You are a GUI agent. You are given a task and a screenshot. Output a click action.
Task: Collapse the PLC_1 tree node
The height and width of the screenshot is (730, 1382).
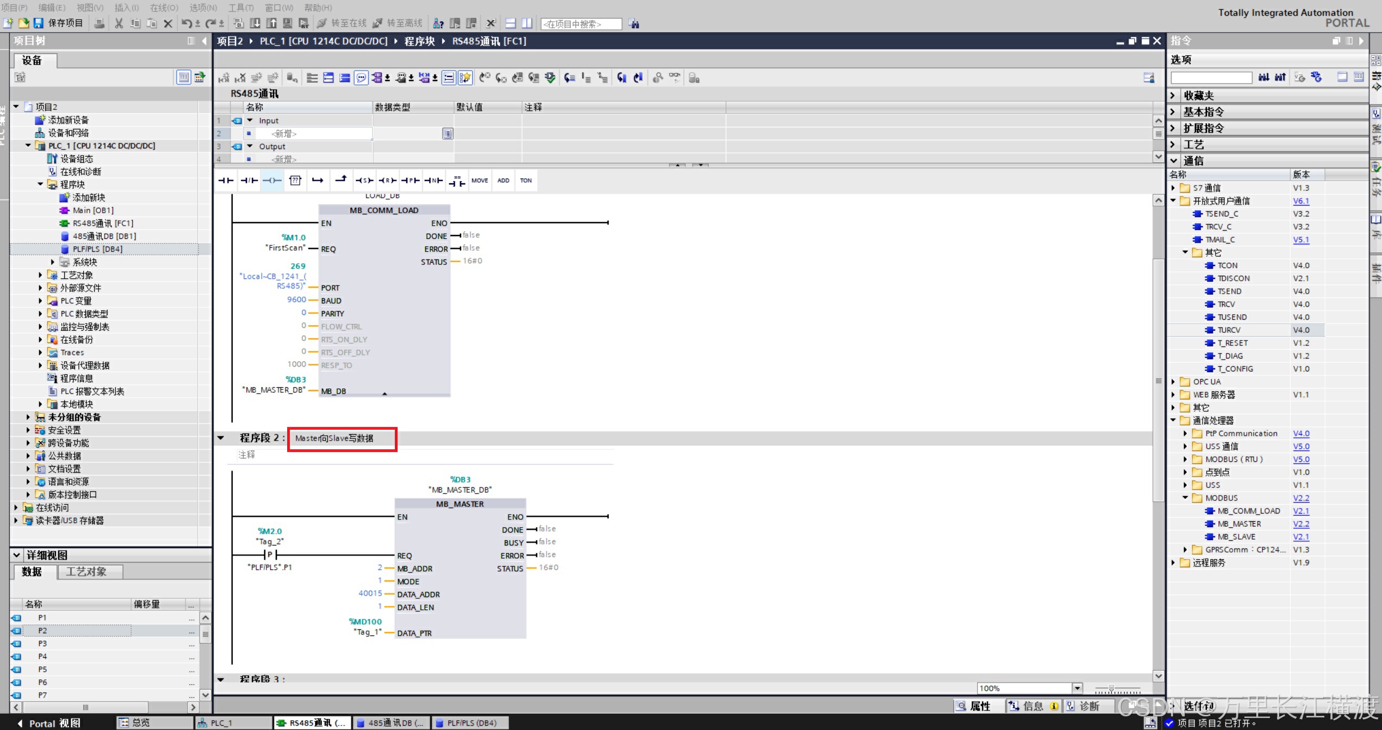(x=28, y=145)
